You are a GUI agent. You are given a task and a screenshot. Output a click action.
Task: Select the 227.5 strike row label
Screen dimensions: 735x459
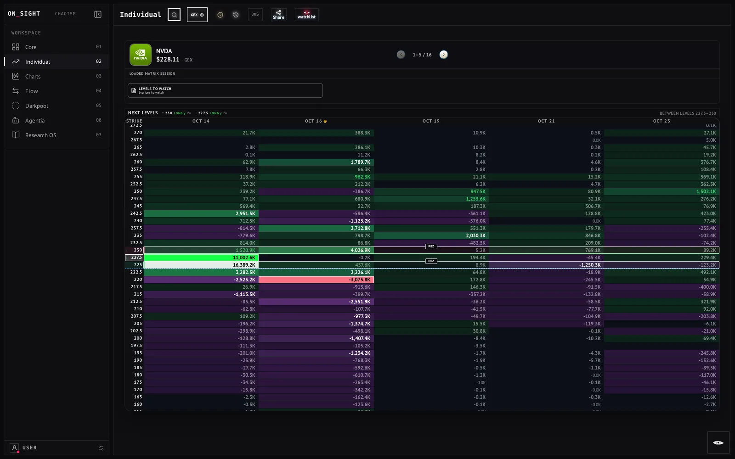pyautogui.click(x=134, y=257)
